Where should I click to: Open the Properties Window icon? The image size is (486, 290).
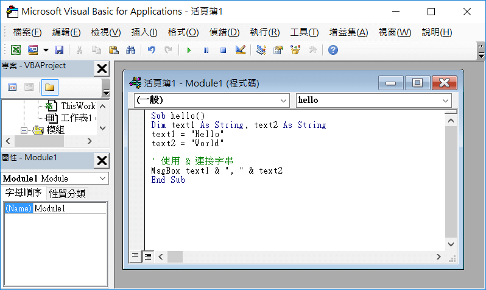[278, 50]
